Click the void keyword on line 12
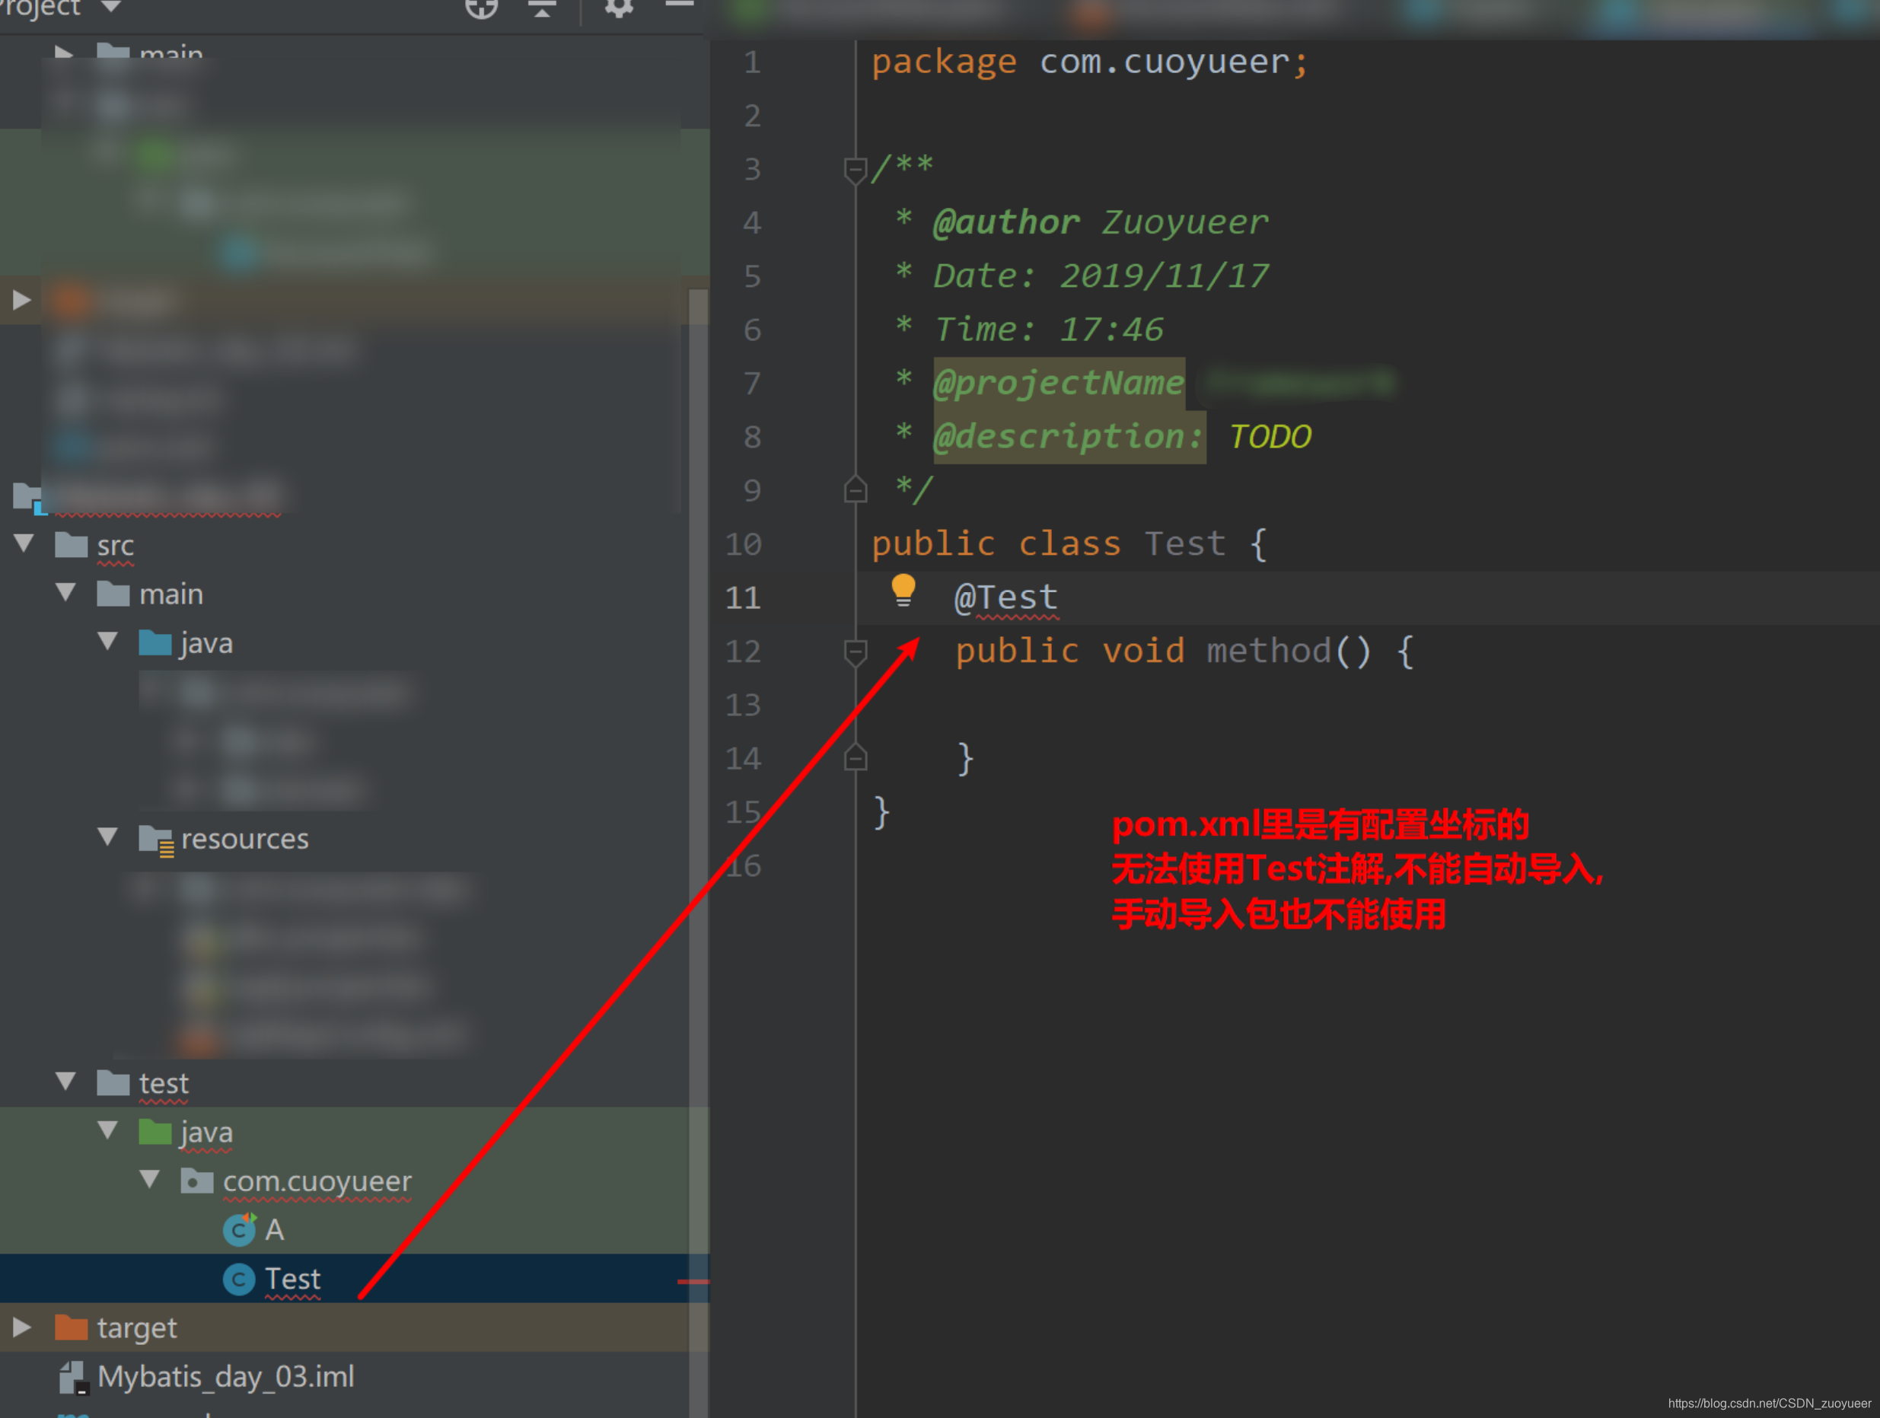 [x=1143, y=652]
